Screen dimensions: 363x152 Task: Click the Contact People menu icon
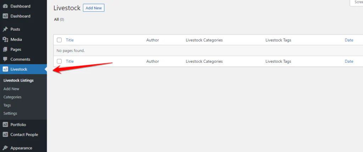[x=5, y=134]
